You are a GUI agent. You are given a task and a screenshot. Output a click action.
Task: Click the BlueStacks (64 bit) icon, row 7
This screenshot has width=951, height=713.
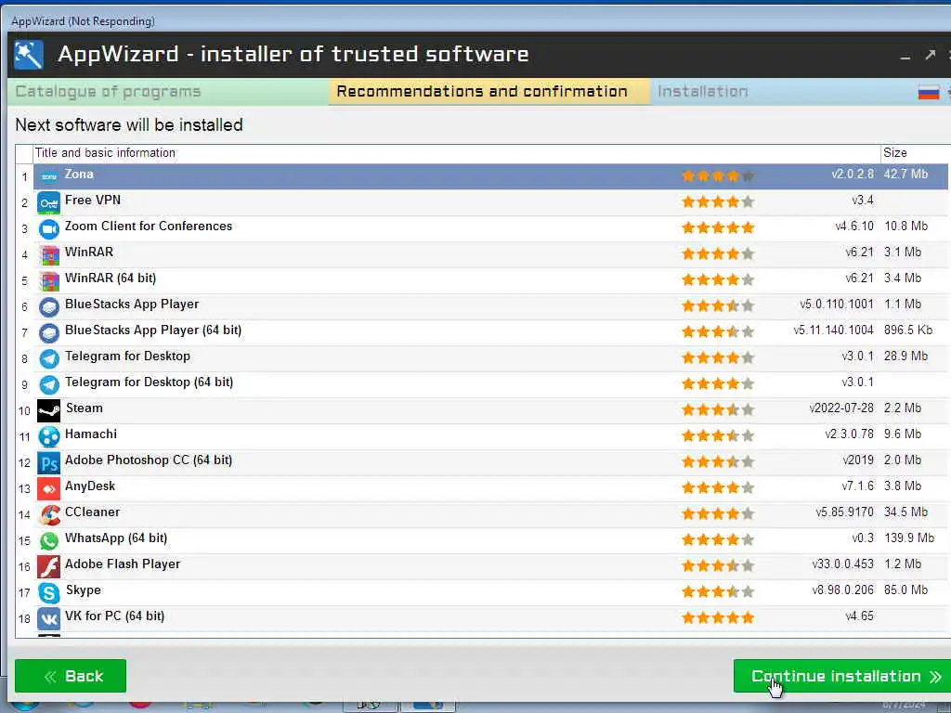coord(48,333)
